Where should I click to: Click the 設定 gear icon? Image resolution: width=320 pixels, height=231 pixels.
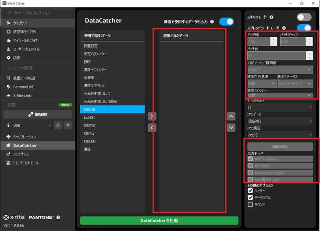tap(8, 58)
